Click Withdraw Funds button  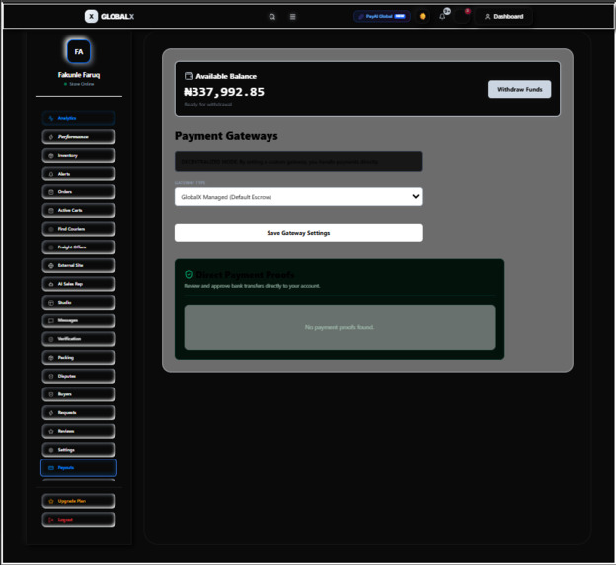click(519, 89)
